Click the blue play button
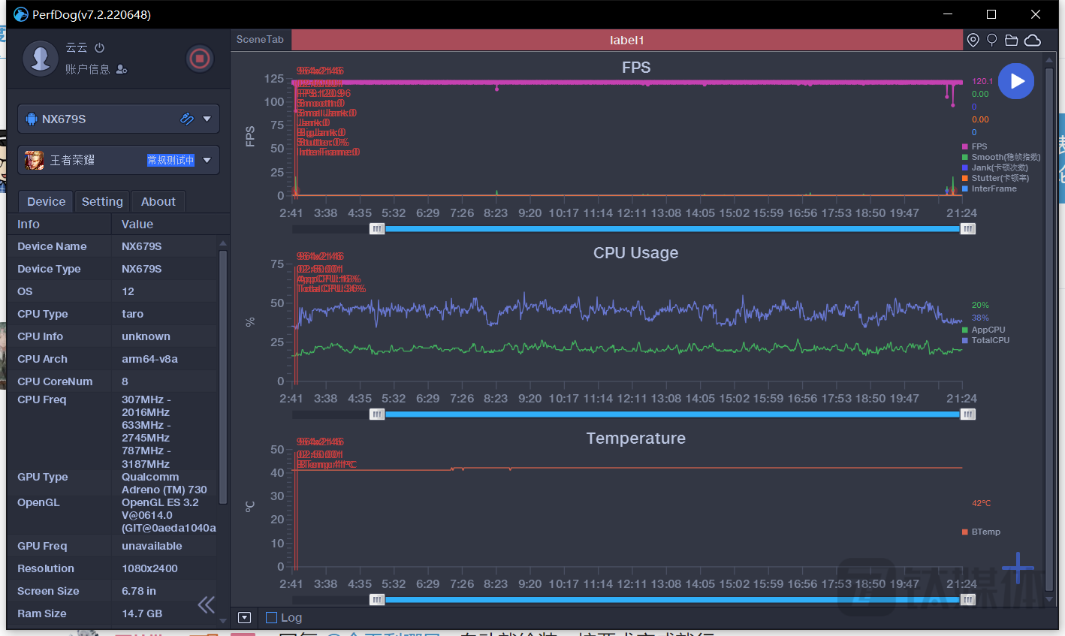 click(x=1016, y=81)
